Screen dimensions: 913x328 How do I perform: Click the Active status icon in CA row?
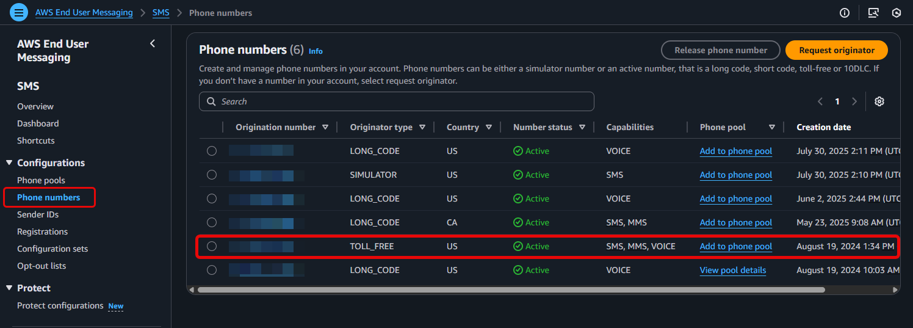pos(518,222)
